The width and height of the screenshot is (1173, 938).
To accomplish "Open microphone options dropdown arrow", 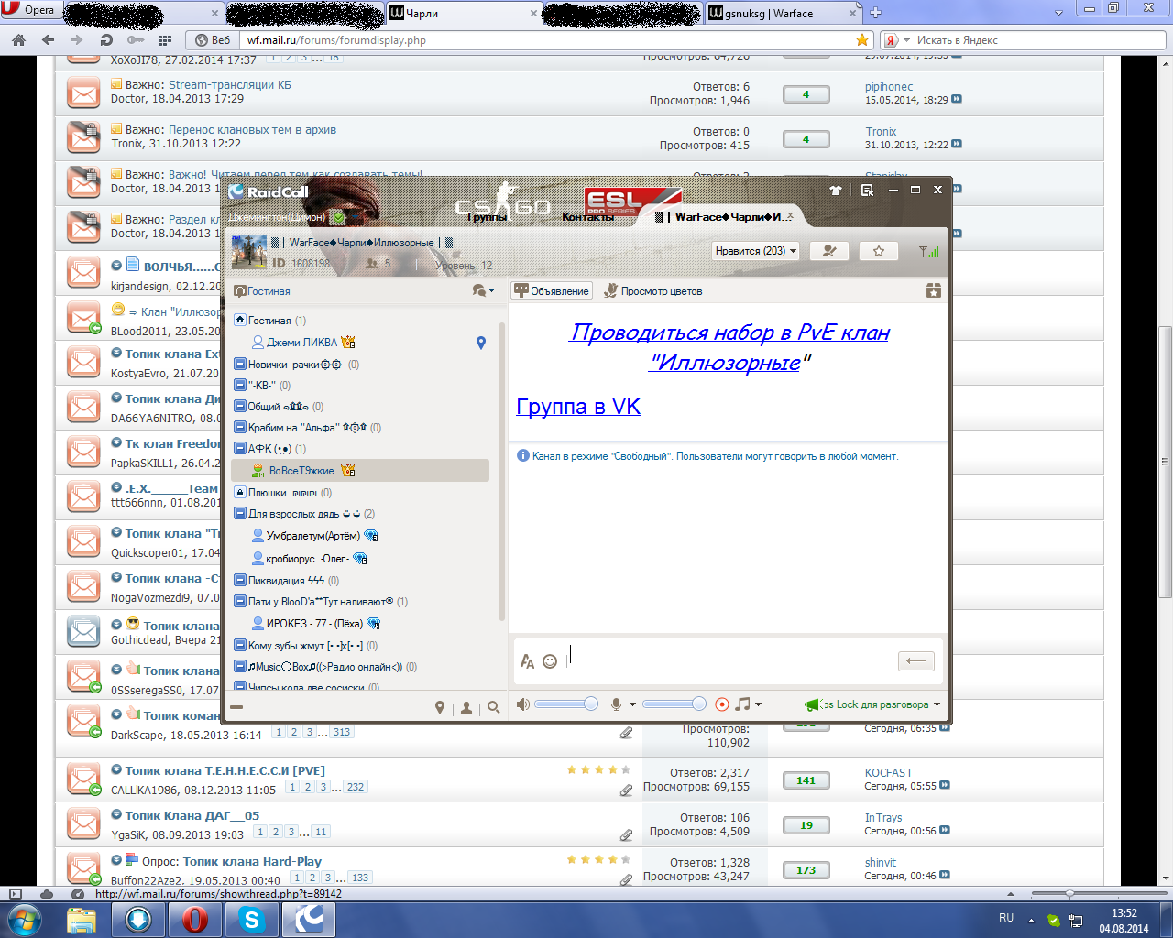I will tap(632, 705).
